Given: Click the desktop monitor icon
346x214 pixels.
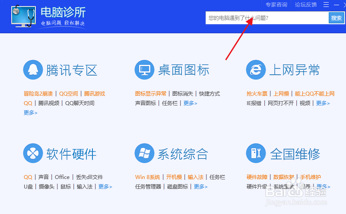Looking at the screenshot, I should coord(144,70).
